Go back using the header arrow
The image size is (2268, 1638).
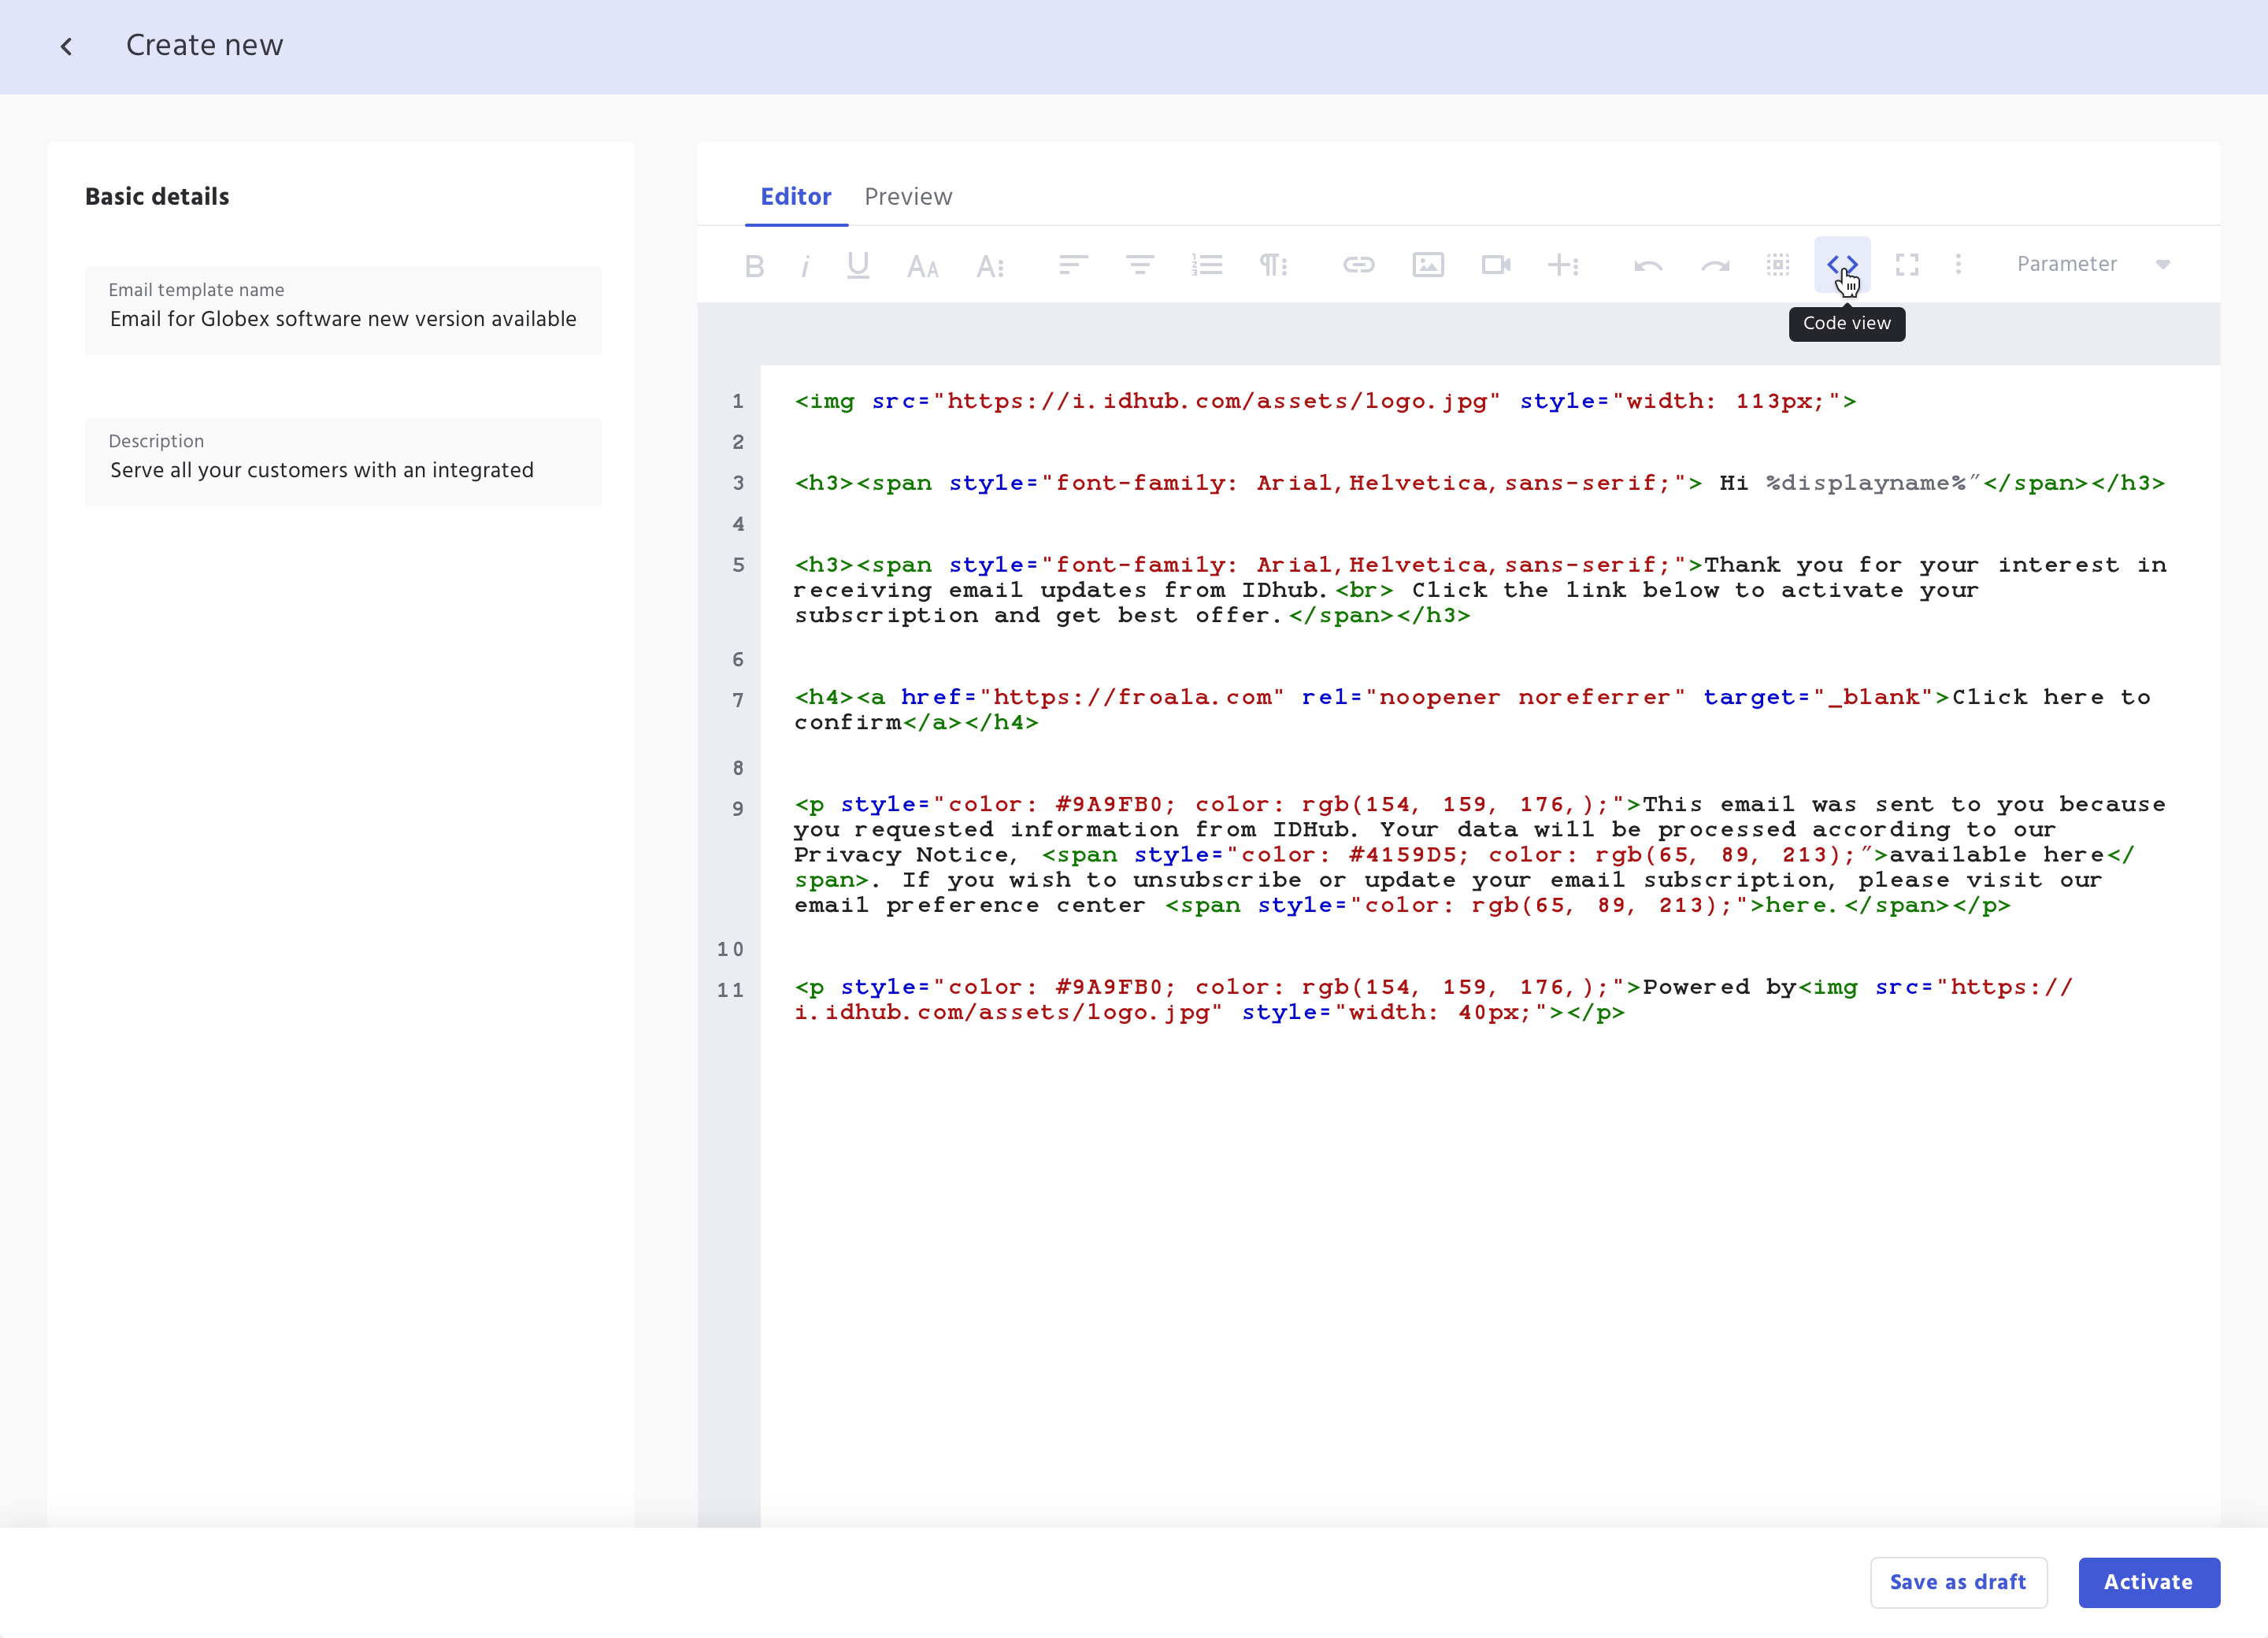[x=67, y=46]
